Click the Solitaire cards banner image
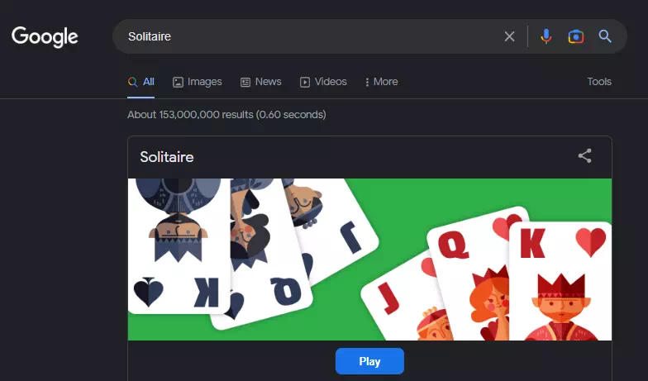This screenshot has width=648, height=381. point(370,260)
